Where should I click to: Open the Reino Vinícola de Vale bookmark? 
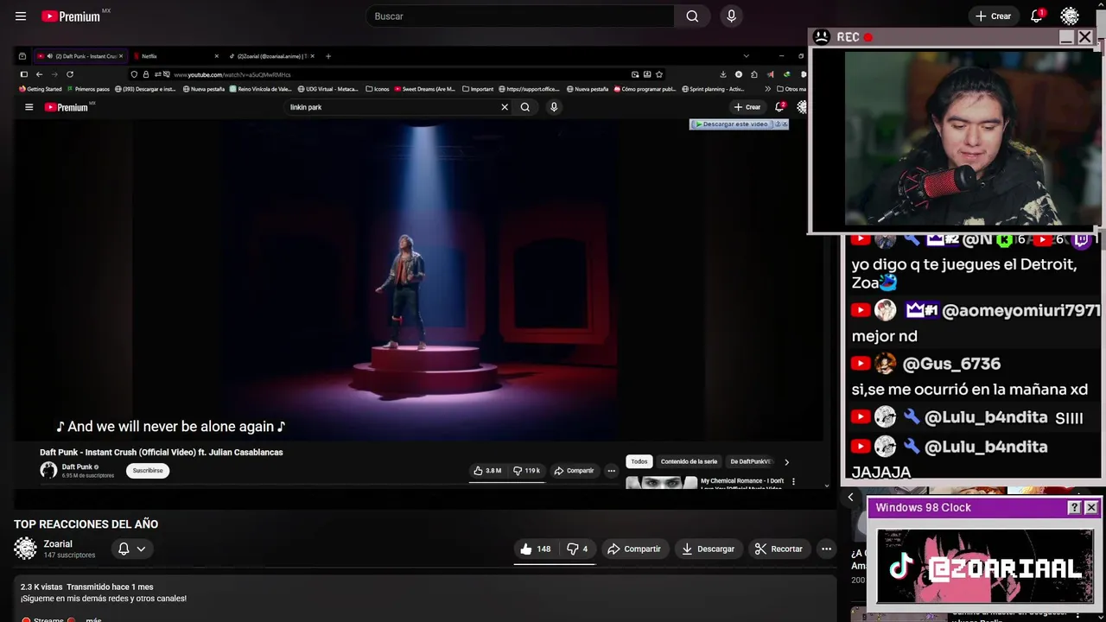[x=262, y=89]
